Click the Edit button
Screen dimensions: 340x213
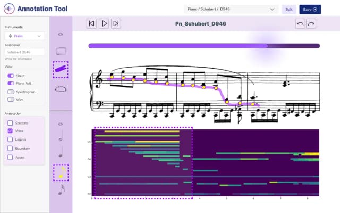point(289,10)
